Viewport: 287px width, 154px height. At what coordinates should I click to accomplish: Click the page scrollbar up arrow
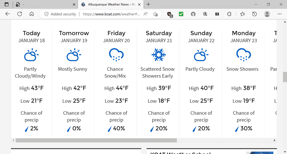click(285, 22)
